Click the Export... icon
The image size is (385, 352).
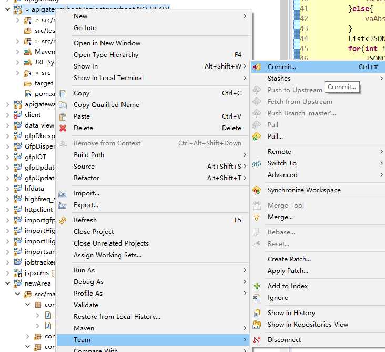pos(63,205)
